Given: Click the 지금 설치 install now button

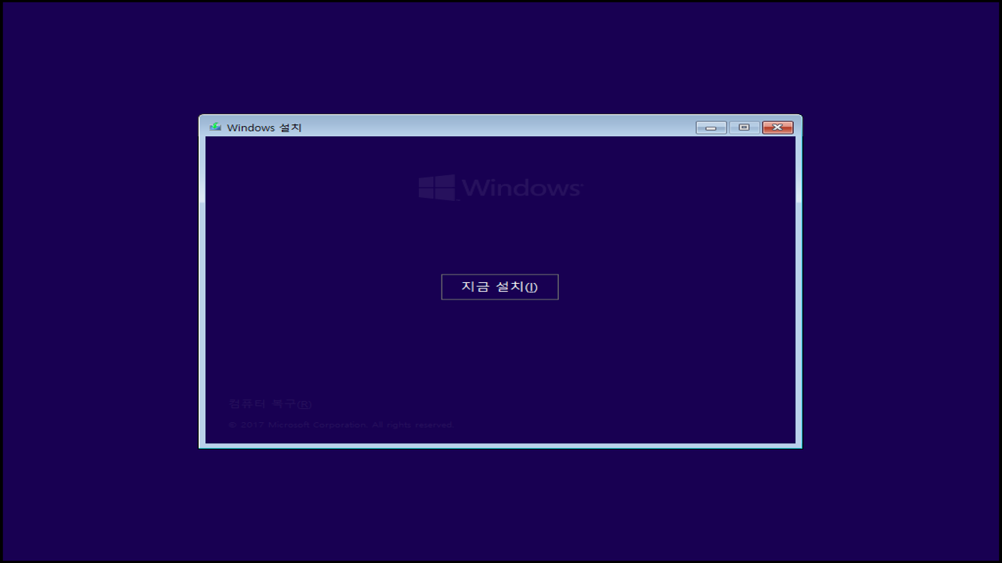Looking at the screenshot, I should (x=499, y=287).
